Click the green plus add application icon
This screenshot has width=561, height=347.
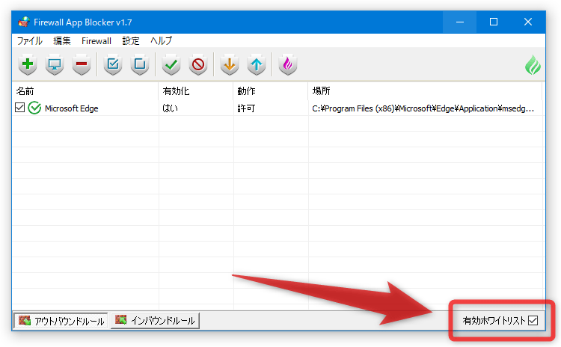coord(28,65)
